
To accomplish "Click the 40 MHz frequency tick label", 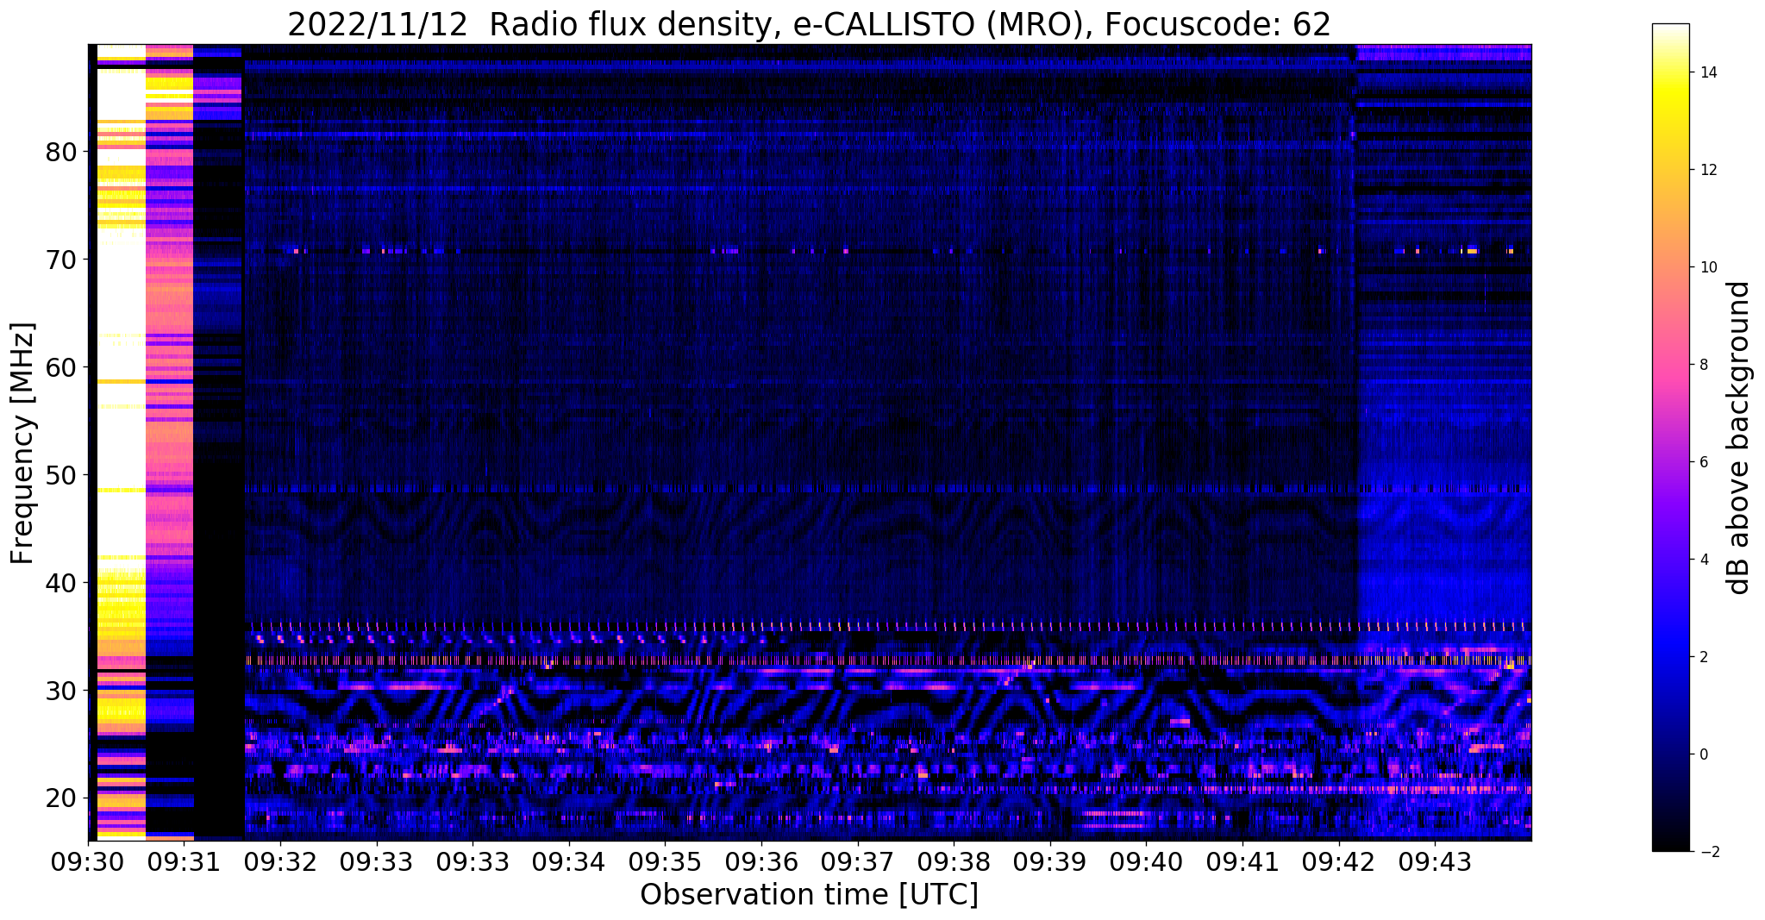I will tap(60, 583).
